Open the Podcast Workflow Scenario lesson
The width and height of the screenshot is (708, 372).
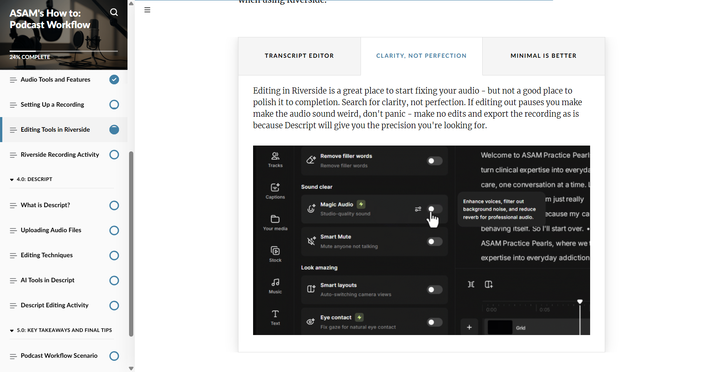point(59,355)
